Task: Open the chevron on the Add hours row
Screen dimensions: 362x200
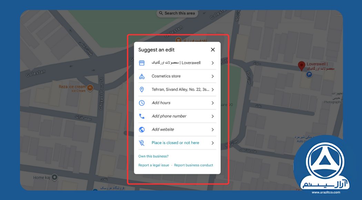Action: (x=213, y=103)
